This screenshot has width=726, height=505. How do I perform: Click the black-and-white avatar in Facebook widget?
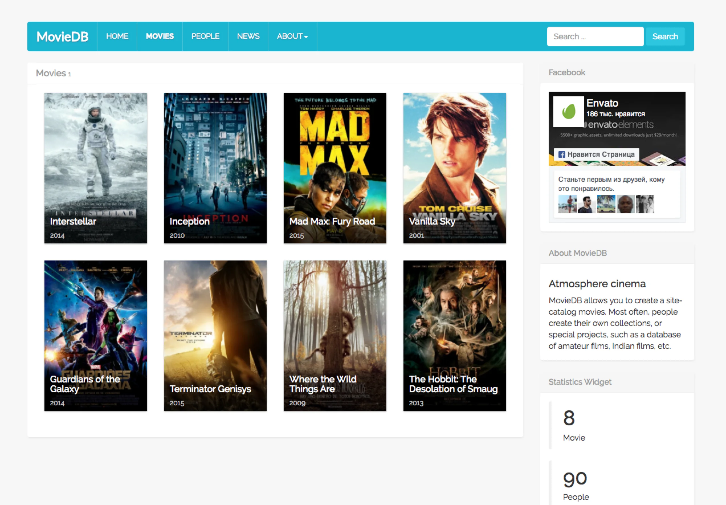(645, 204)
